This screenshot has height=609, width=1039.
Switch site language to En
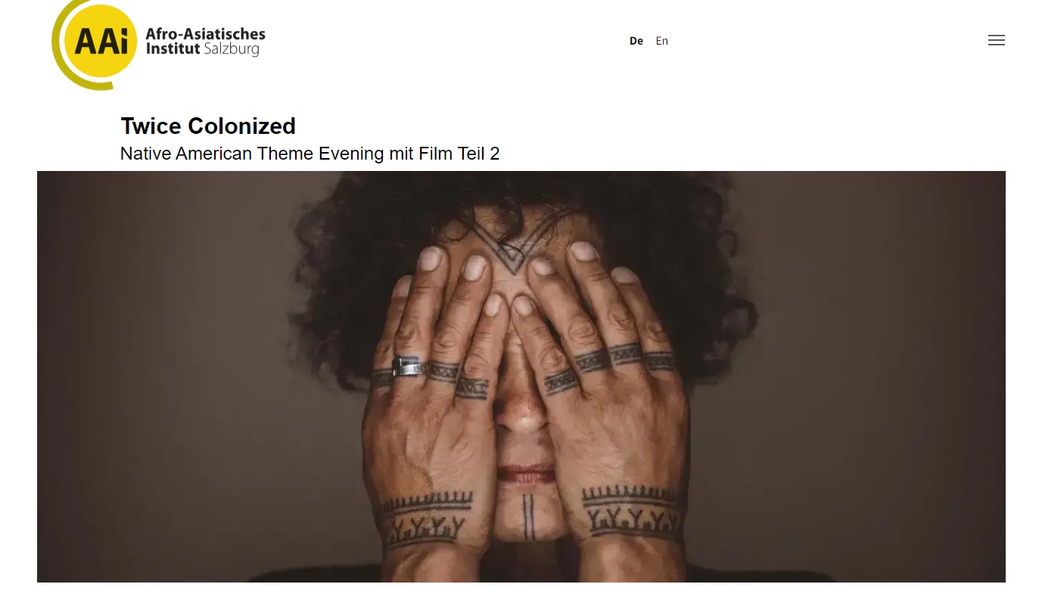pos(662,41)
